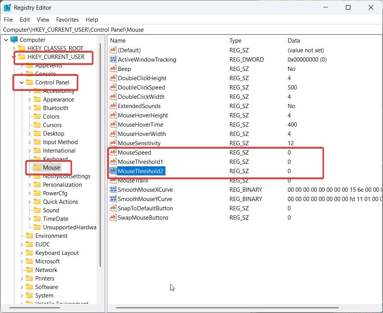Expand the Desktop tree node
This screenshot has width=383, height=313.
tap(30, 133)
